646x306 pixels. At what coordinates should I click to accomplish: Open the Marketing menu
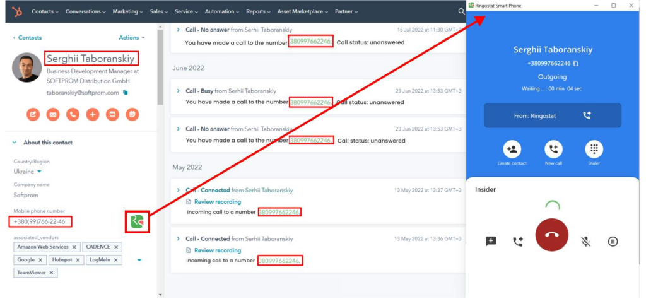[127, 11]
